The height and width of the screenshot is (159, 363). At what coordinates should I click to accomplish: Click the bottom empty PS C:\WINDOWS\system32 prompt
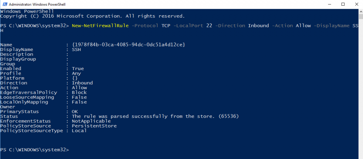tap(34, 150)
